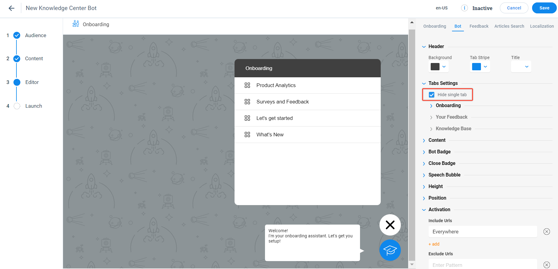
Task: Click the Include Urls Everywhere field
Action: [483, 232]
